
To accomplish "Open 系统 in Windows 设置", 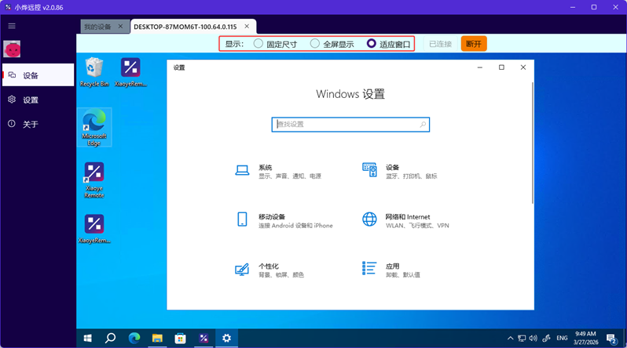I will 265,168.
